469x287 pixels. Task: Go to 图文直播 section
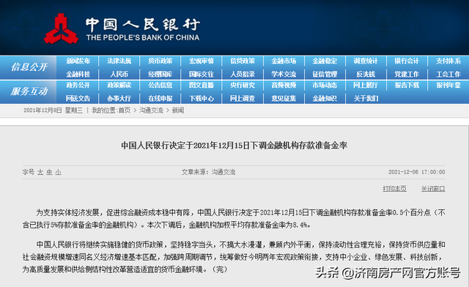[202, 85]
